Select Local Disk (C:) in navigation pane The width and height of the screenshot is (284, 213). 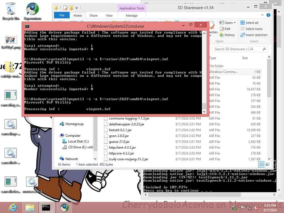[x=76, y=141]
